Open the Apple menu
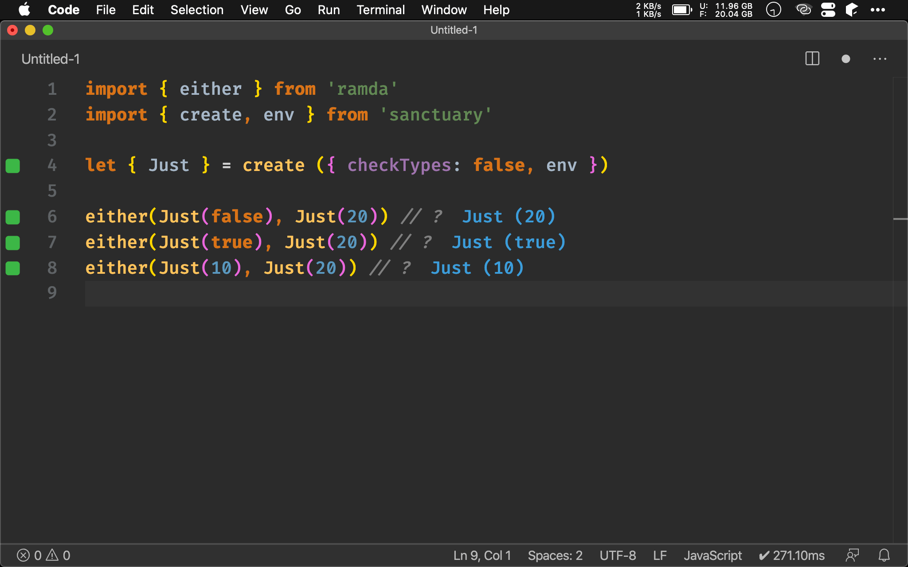 click(24, 10)
